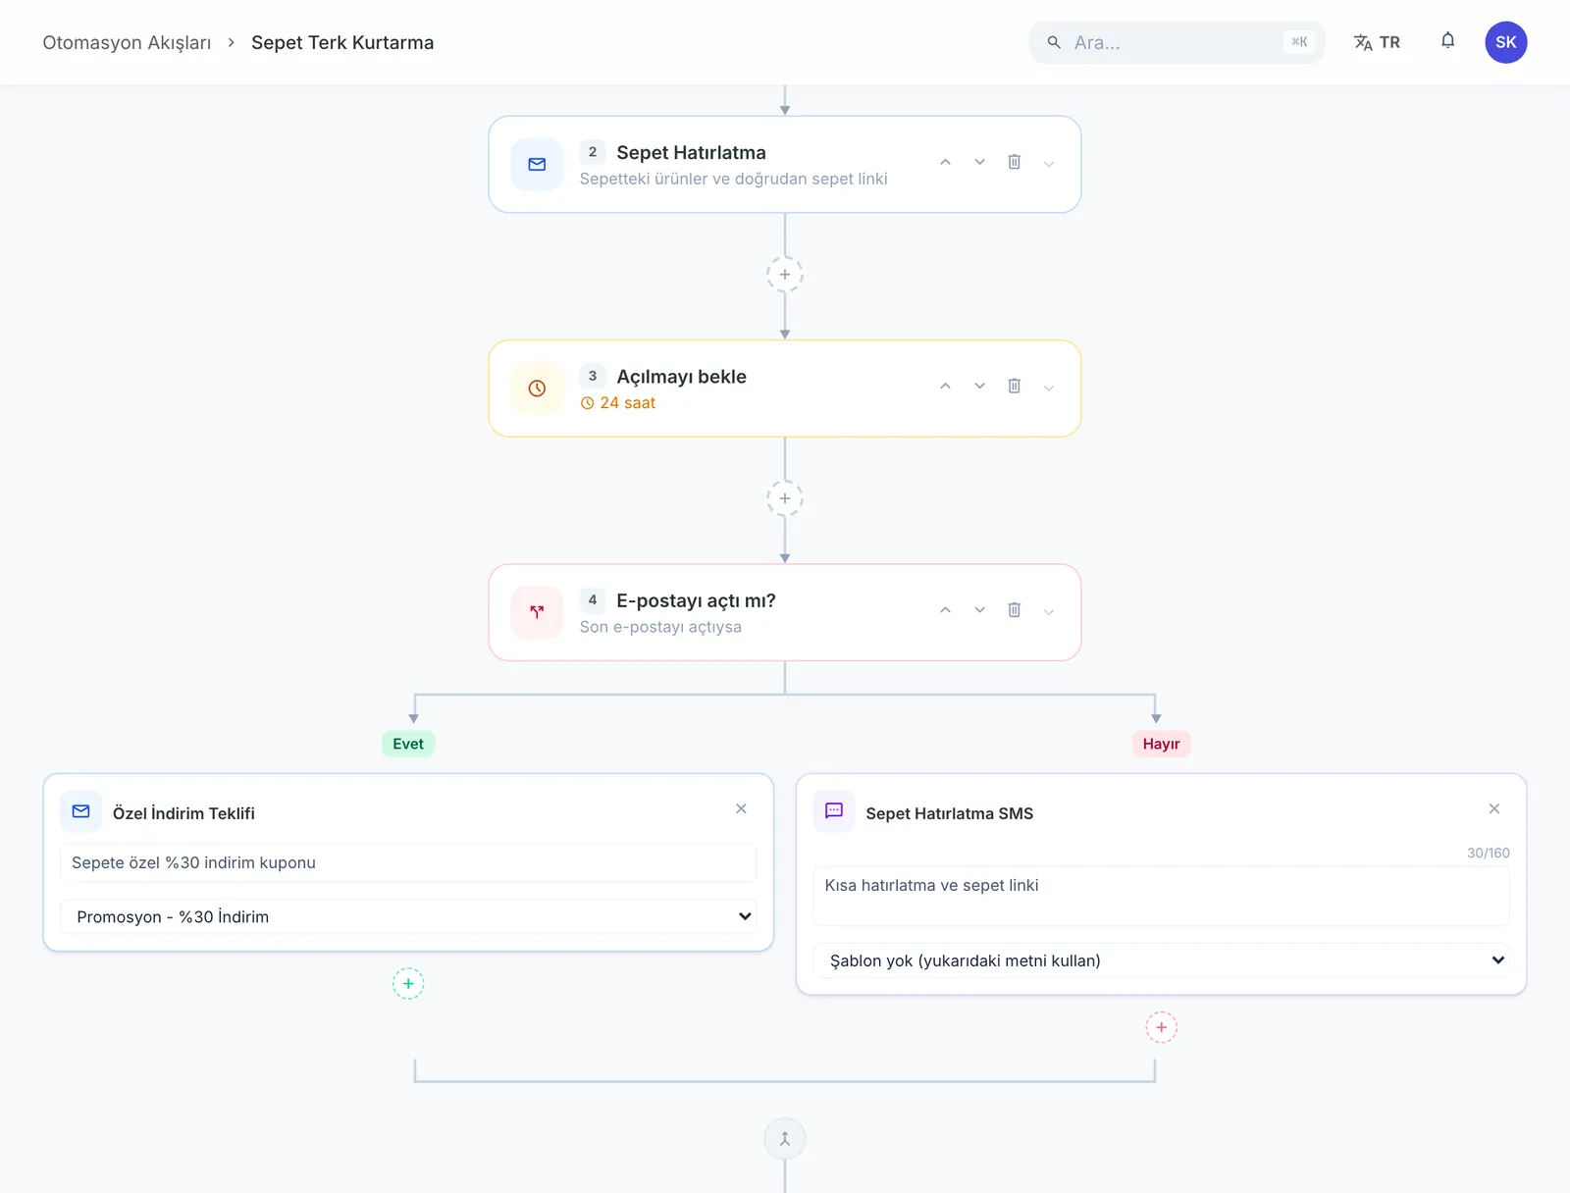Expand the Sepet Hatırlatma step details
The image size is (1570, 1193).
(1048, 164)
